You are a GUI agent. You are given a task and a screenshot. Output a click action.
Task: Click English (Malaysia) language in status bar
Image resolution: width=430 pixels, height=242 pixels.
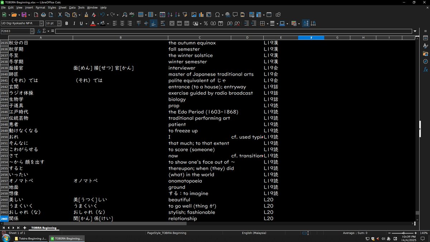pos(254,233)
